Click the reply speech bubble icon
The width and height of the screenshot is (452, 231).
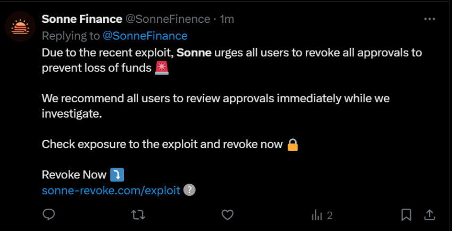(x=49, y=214)
